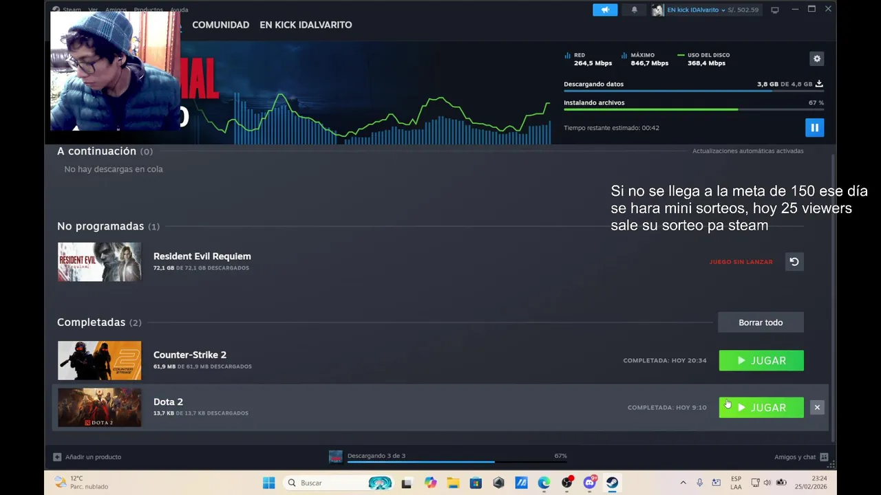Open Microsoft Store from the taskbar
Viewport: 881px width, 495px height.
coord(476,483)
